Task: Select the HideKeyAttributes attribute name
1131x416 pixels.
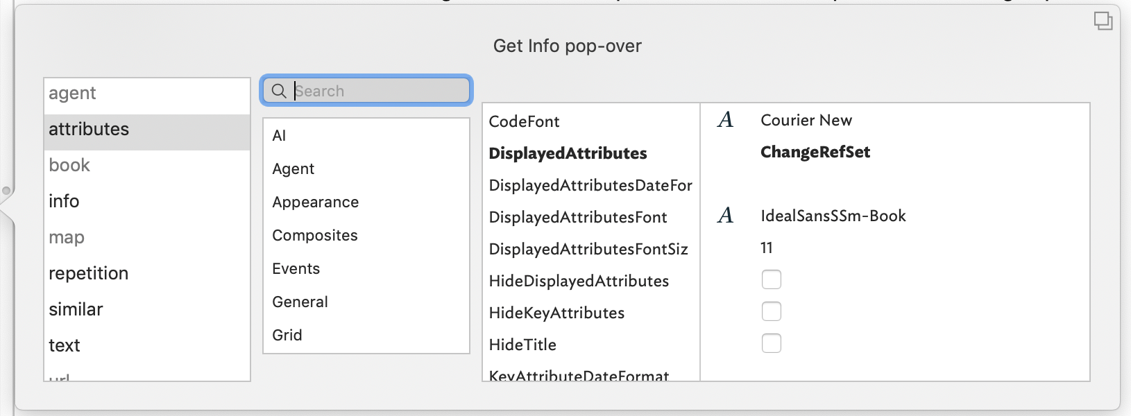Action: point(556,313)
